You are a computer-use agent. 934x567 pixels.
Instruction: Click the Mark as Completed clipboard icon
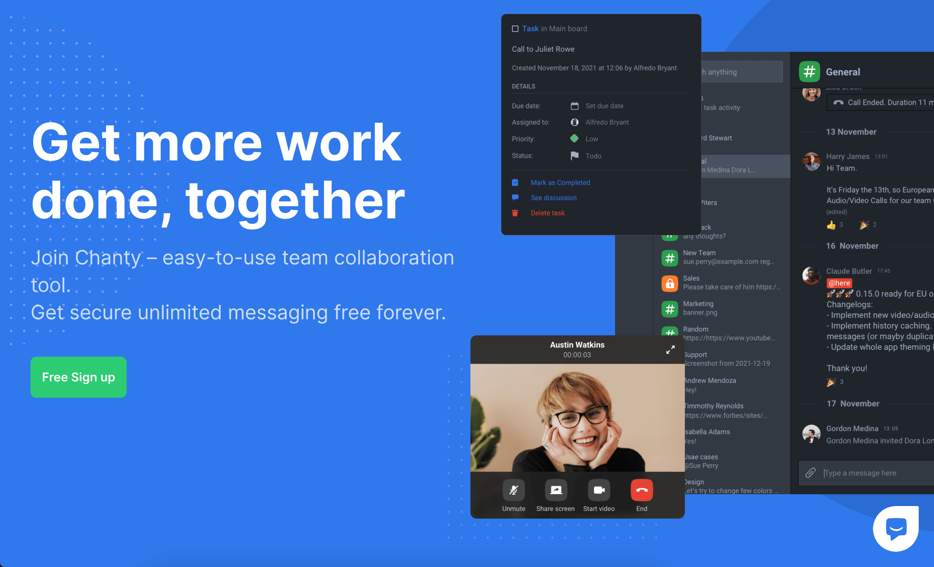click(515, 183)
